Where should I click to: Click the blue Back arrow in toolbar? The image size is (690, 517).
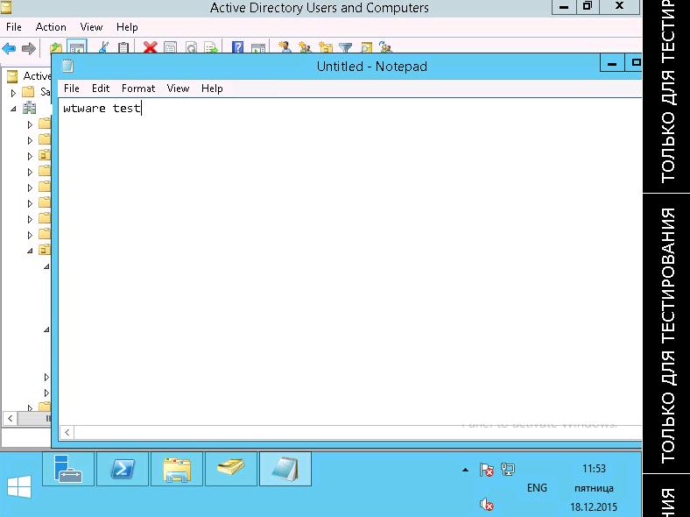[x=10, y=48]
